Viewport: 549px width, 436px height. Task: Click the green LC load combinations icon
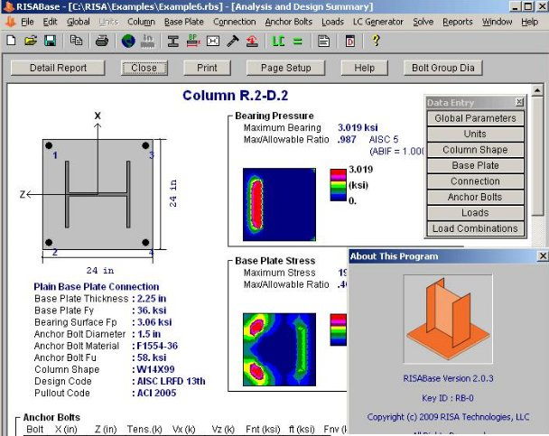(x=278, y=42)
